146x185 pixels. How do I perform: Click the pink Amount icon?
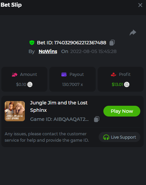pyautogui.click(x=15, y=75)
